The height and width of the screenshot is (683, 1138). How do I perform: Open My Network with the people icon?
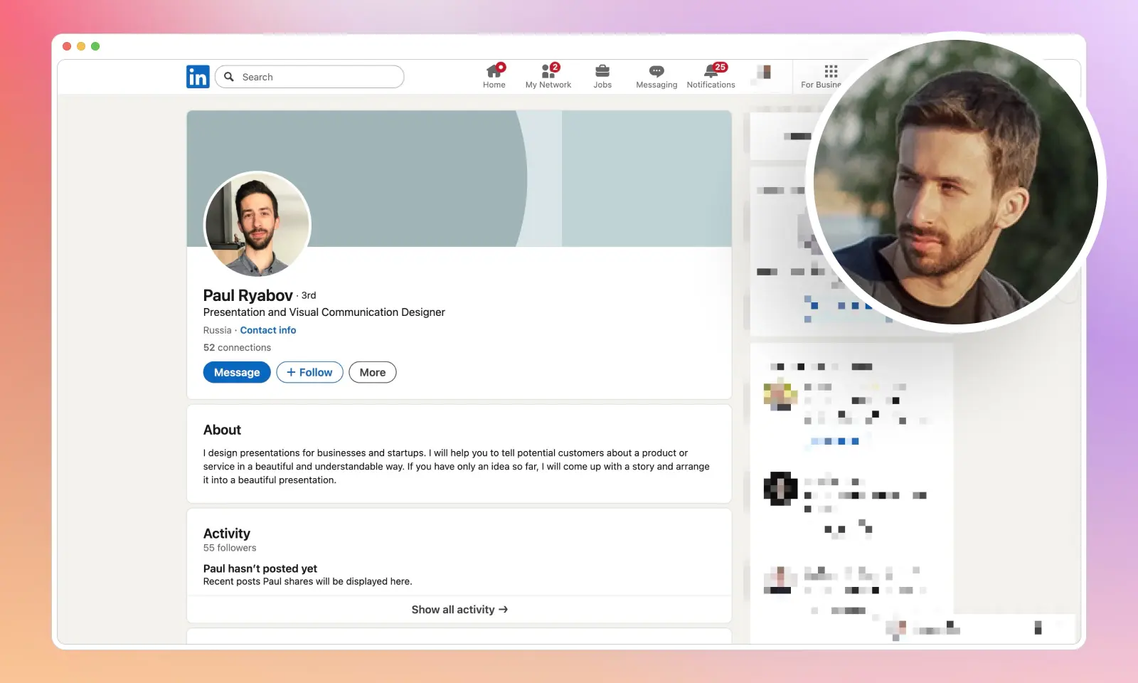click(x=548, y=71)
